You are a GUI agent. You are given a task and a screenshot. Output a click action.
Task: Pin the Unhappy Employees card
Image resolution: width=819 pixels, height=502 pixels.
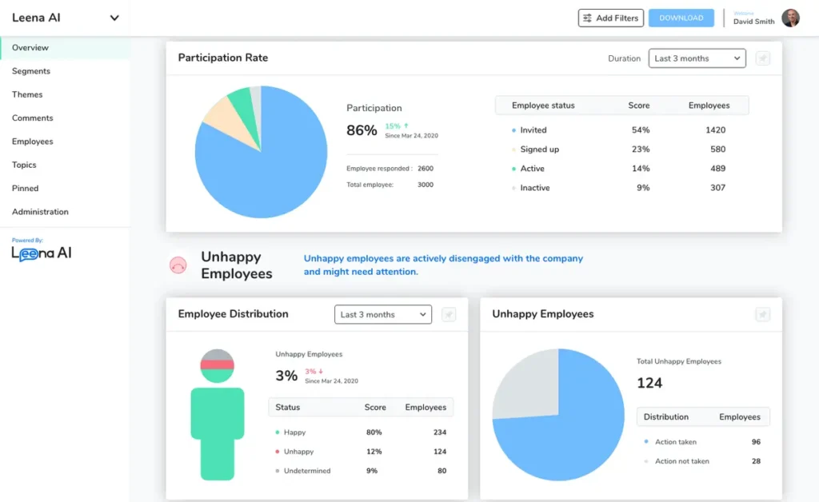(x=763, y=314)
